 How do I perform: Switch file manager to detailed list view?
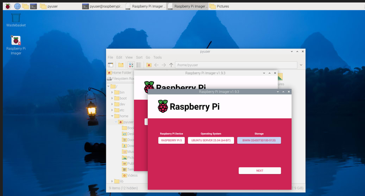[x=139, y=65]
